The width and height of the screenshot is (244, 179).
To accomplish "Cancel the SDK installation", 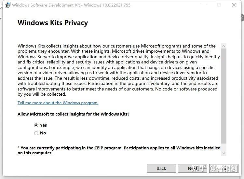I will tap(224, 168).
